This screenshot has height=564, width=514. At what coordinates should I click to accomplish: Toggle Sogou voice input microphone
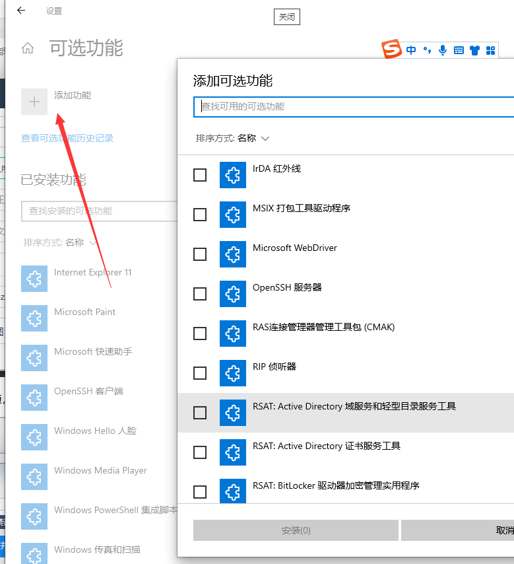(442, 50)
